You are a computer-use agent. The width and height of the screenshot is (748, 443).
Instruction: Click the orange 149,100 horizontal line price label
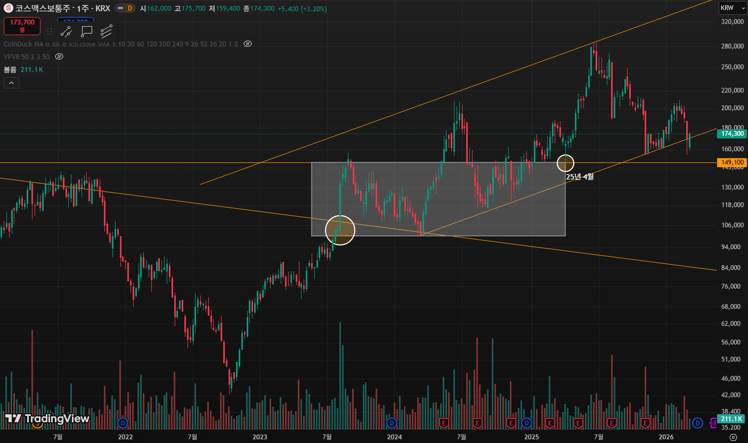732,162
